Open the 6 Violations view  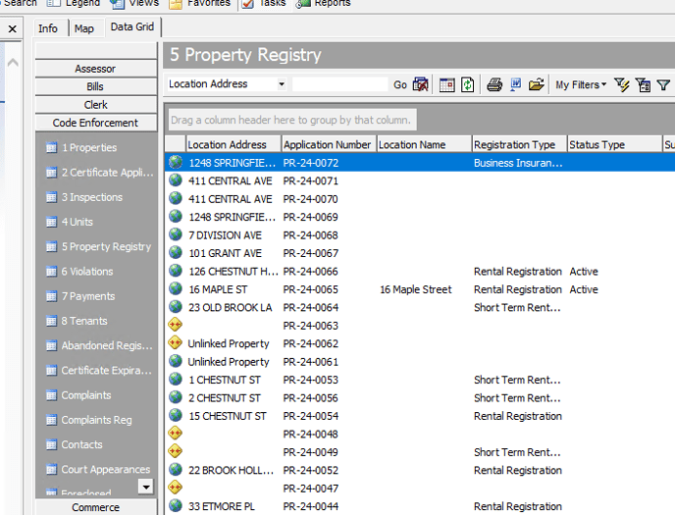click(x=79, y=272)
